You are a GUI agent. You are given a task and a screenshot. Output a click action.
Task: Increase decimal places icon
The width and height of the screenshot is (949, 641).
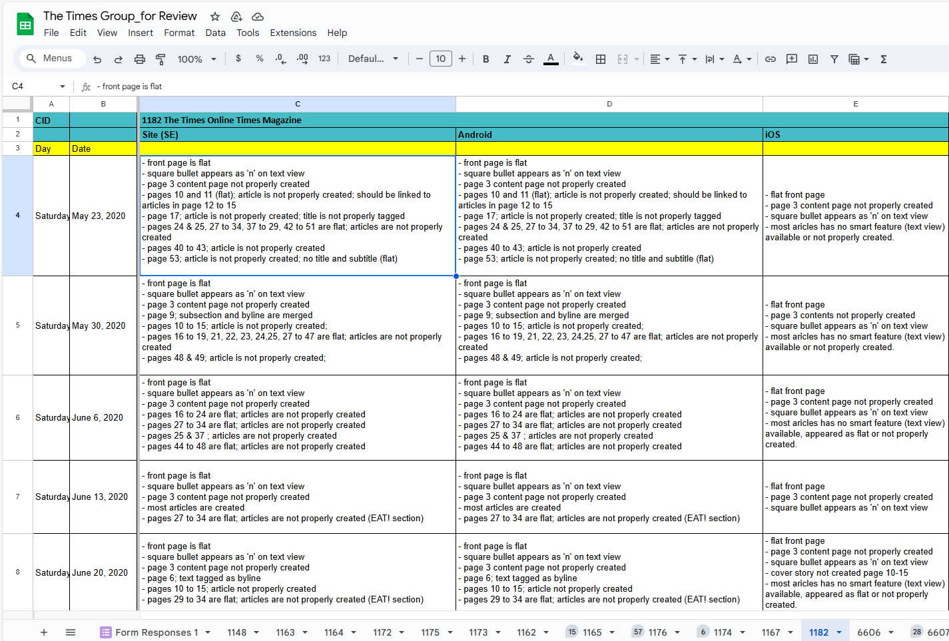(x=302, y=59)
